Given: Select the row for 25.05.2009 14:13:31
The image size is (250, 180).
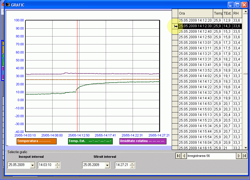Looking at the screenshot, I should (x=195, y=59).
